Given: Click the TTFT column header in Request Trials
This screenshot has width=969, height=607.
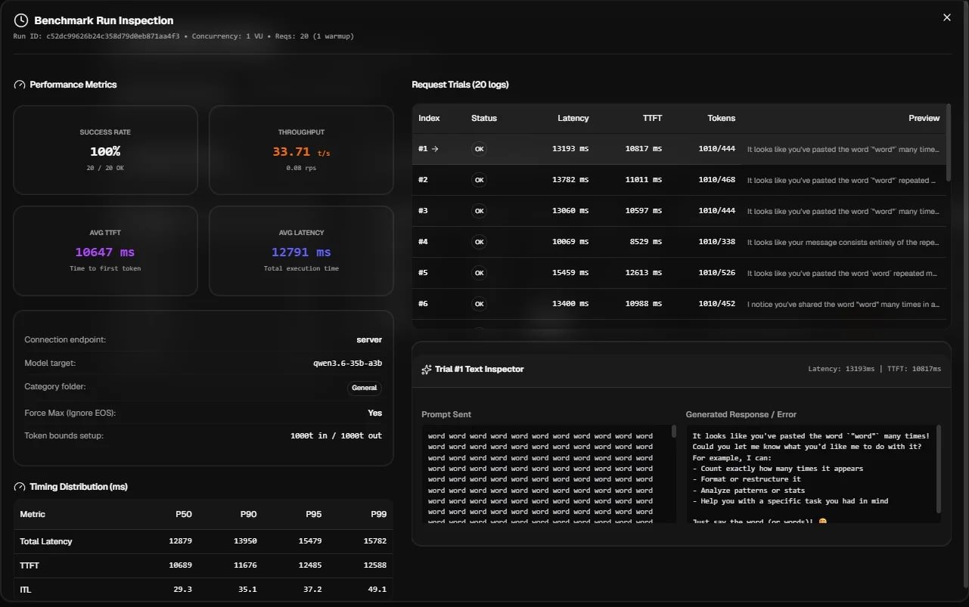Looking at the screenshot, I should point(652,118).
